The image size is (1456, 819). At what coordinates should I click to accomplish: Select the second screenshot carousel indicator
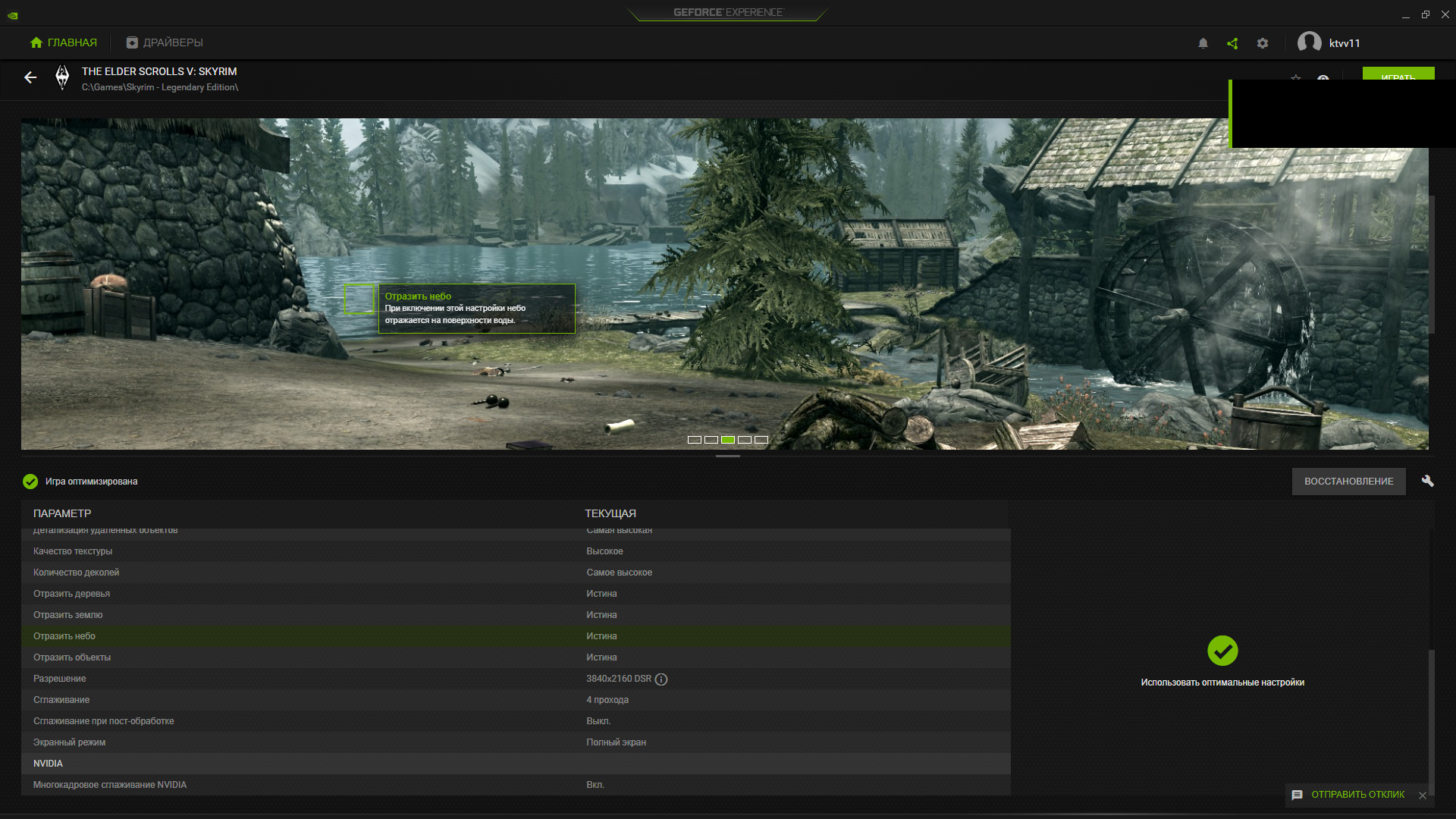(x=711, y=440)
